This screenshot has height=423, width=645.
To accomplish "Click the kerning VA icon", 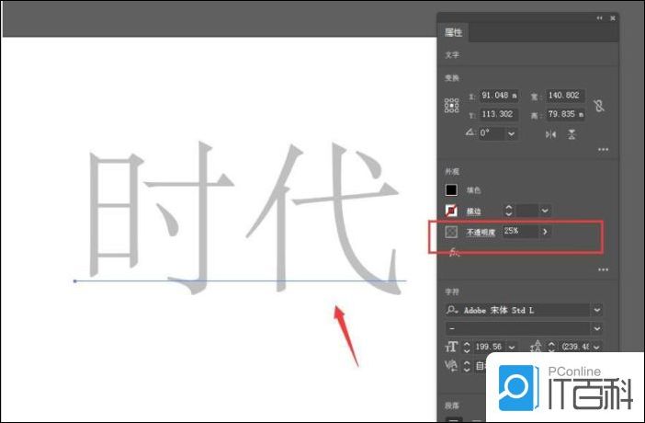I will (451, 366).
